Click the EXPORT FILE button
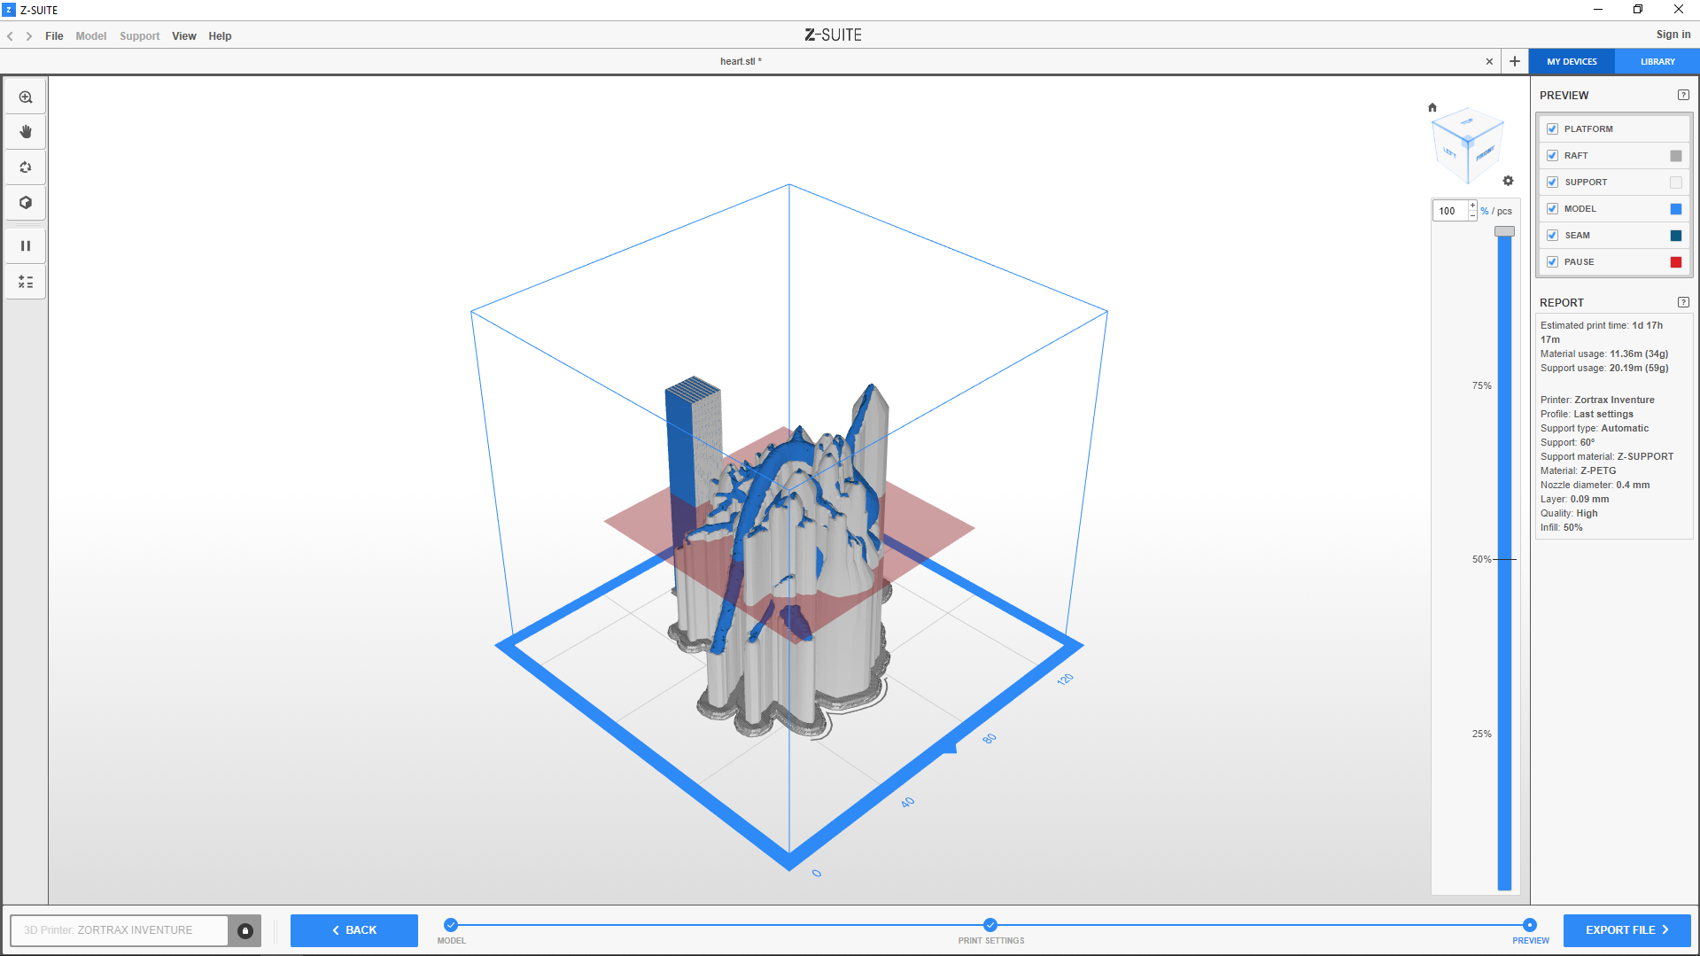This screenshot has height=956, width=1700. click(x=1626, y=930)
